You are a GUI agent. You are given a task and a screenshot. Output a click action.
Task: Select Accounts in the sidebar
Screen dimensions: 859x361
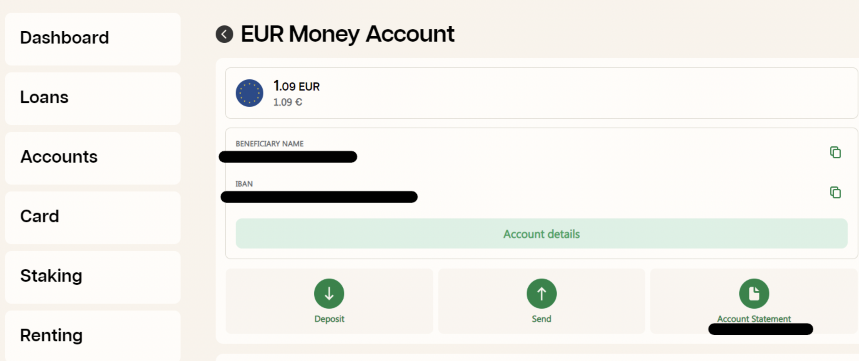93,158
